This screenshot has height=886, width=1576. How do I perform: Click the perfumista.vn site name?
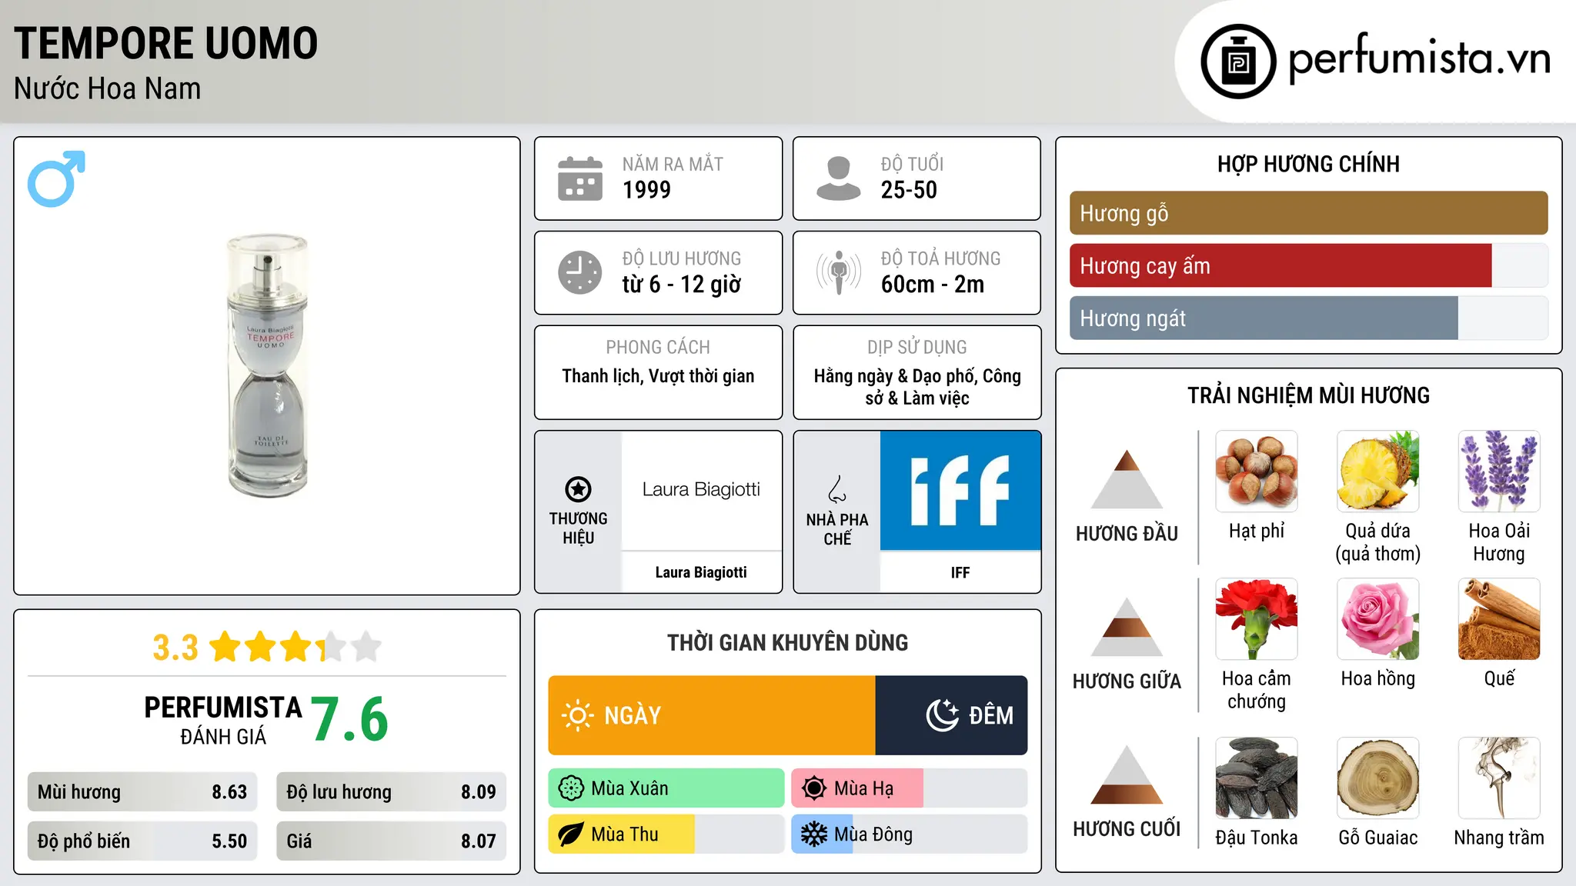pos(1420,59)
